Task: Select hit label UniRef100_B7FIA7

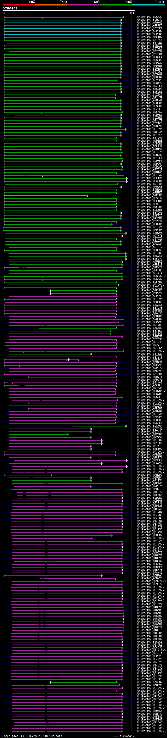Action: [x=150, y=37]
